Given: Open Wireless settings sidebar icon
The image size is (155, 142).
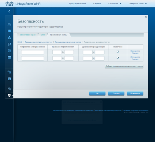Looking at the screenshot, I should point(9,89).
